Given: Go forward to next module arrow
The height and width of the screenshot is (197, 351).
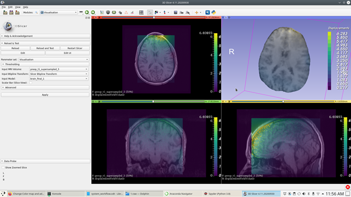Looking at the screenshot, I should [93, 13].
